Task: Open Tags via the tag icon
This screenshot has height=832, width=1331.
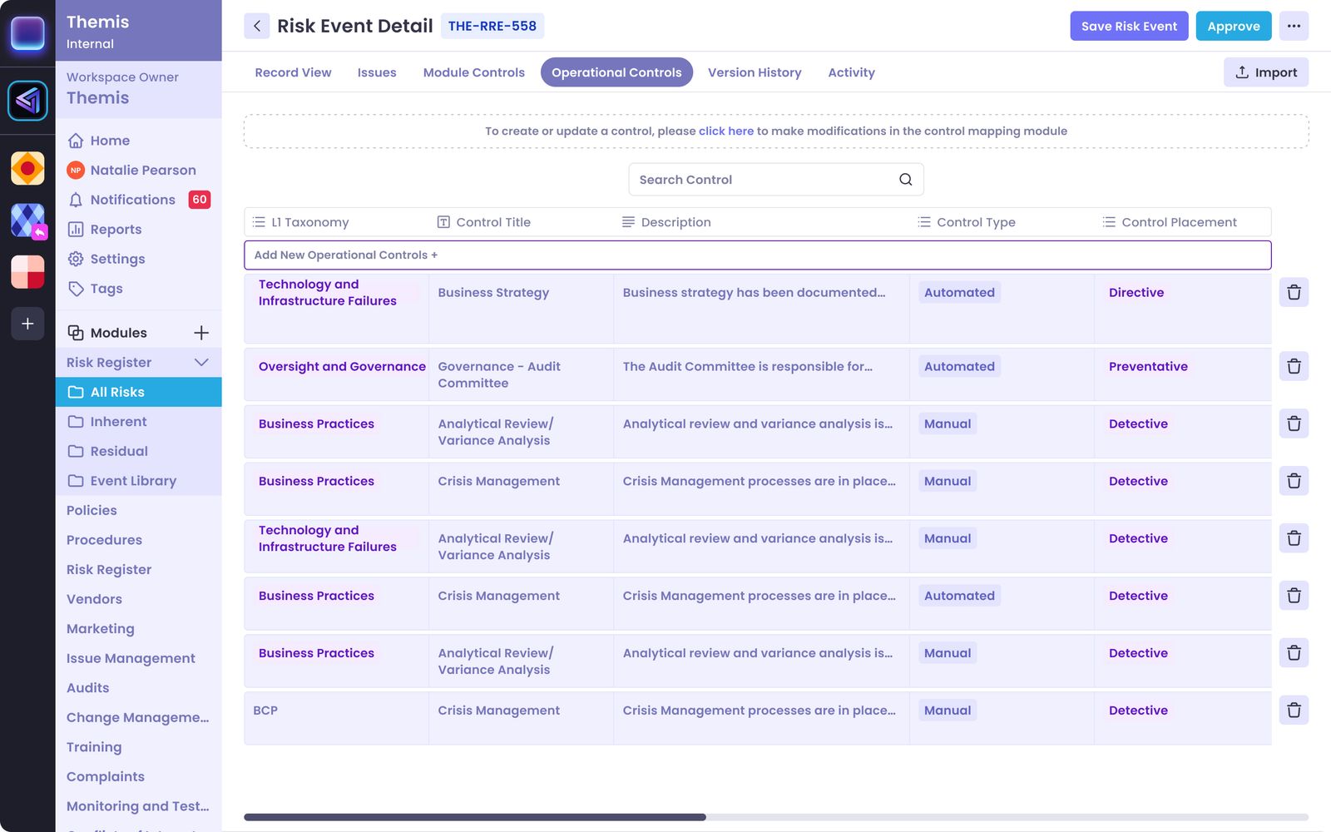Action: pos(75,289)
